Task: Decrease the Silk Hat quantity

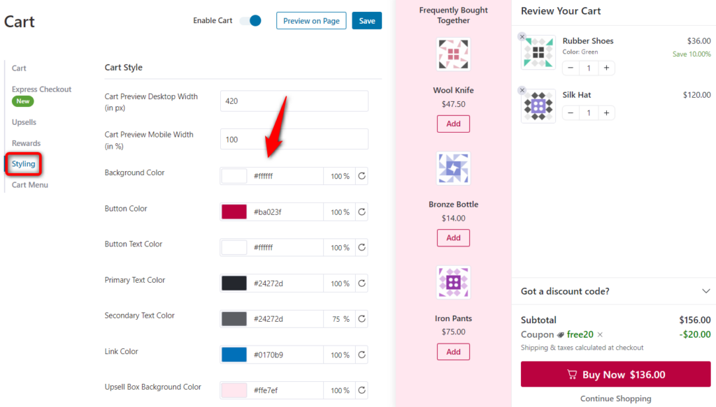Action: click(x=570, y=112)
